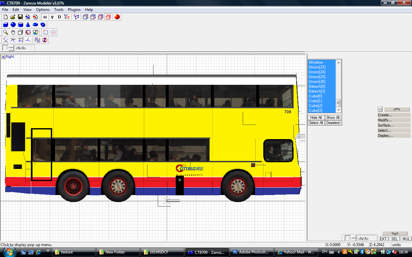
Task: Enable polygon selection level cube icon
Action: (x=93, y=17)
